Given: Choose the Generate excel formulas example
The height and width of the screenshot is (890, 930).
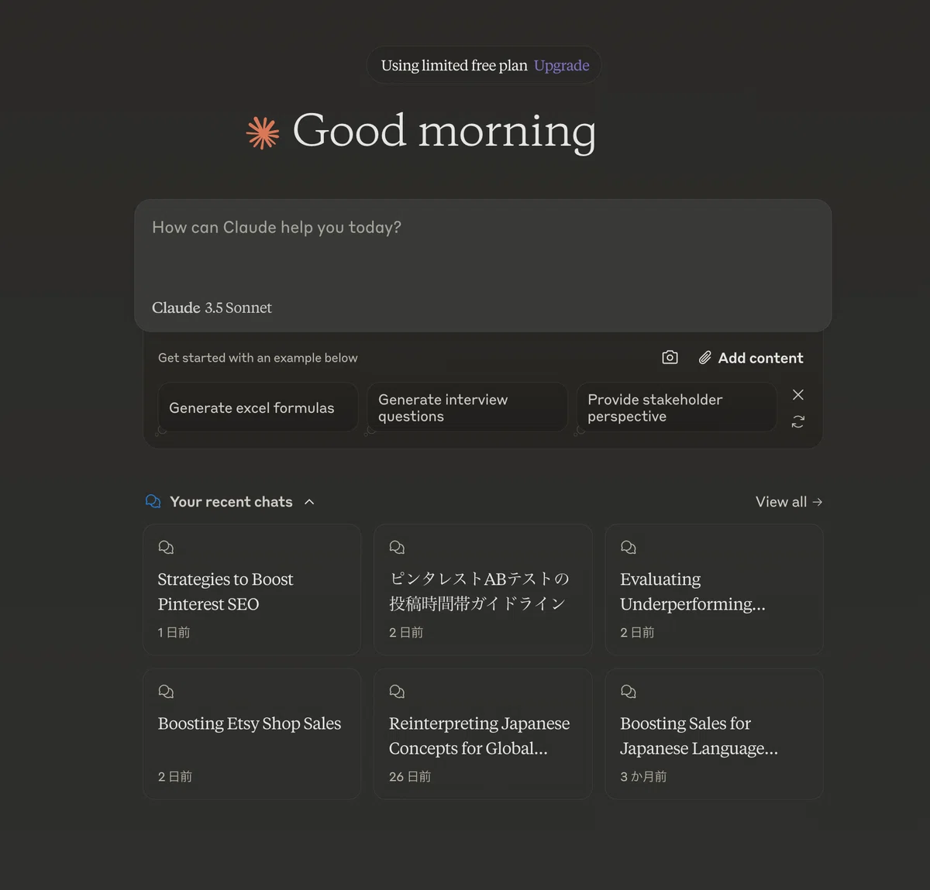Looking at the screenshot, I should [257, 407].
